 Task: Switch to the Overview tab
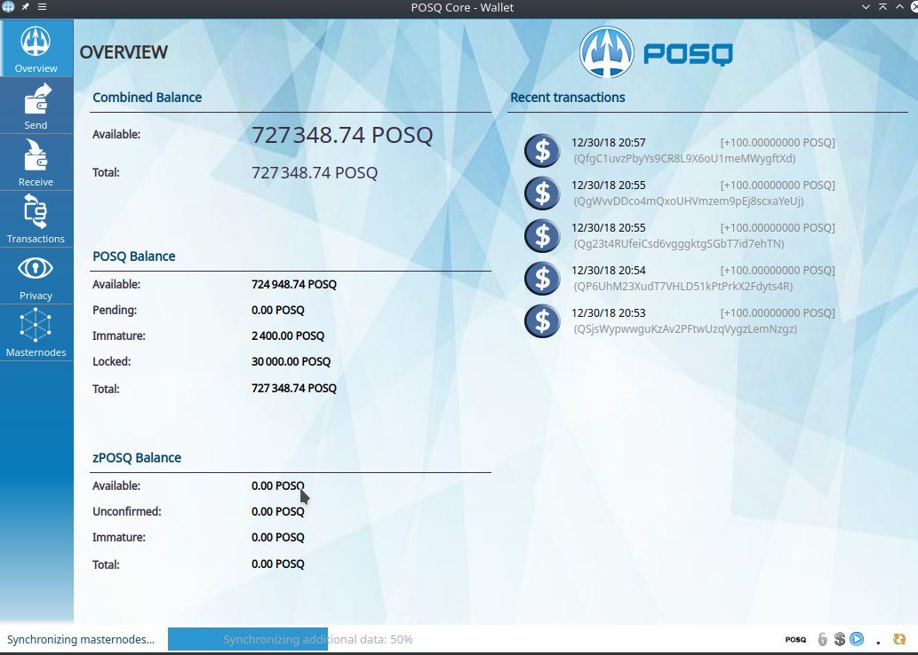pyautogui.click(x=36, y=49)
